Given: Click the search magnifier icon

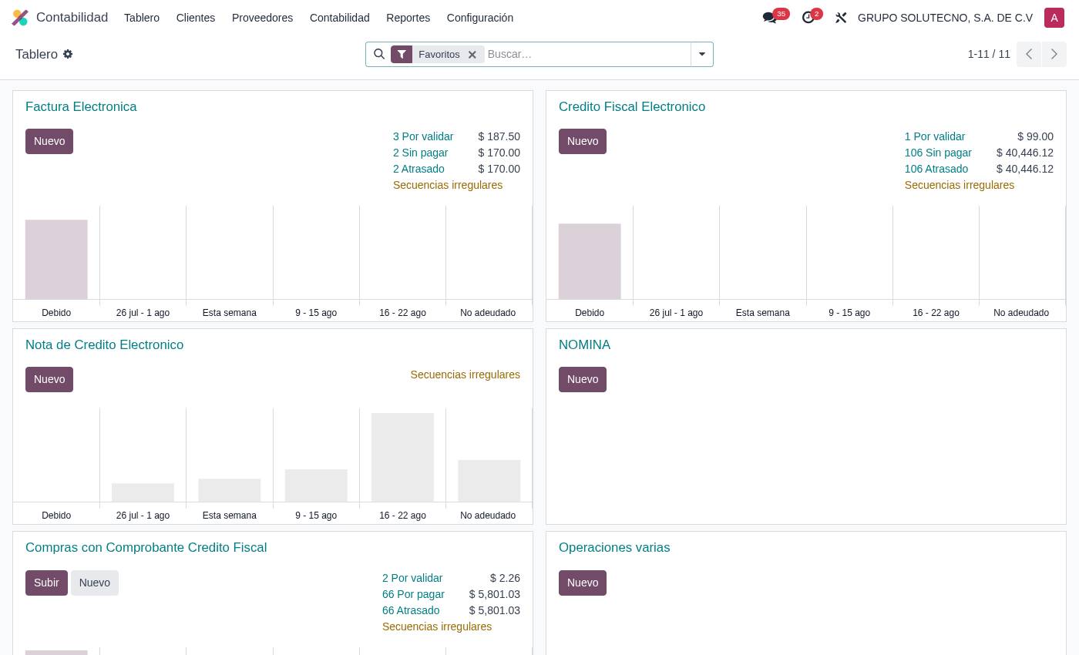Looking at the screenshot, I should point(379,54).
